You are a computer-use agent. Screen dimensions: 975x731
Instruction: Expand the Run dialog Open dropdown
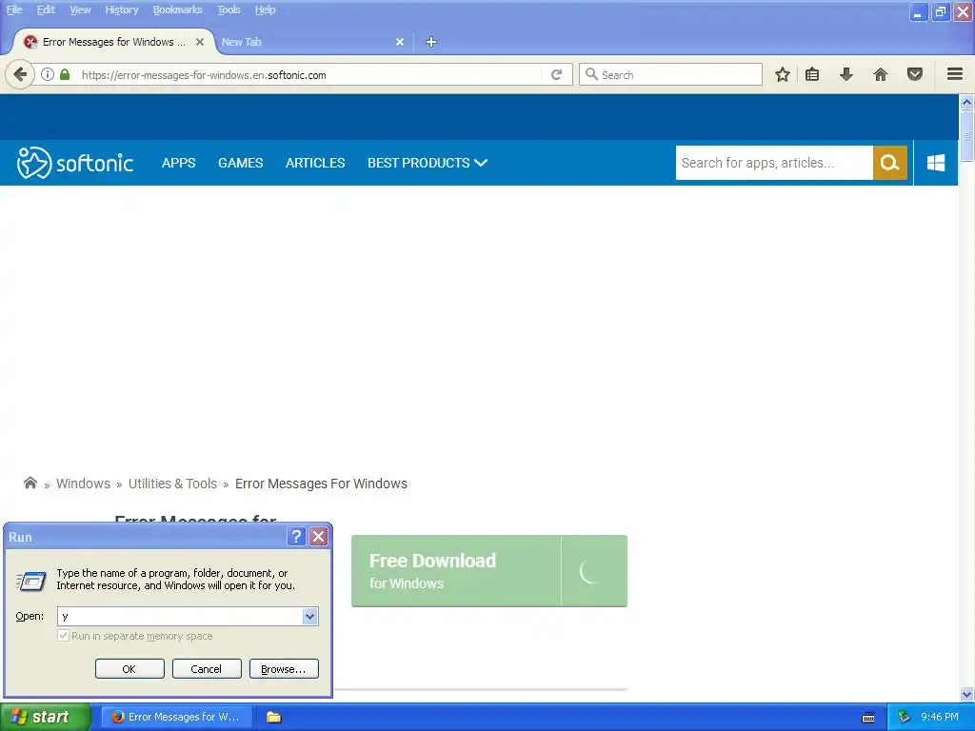309,616
